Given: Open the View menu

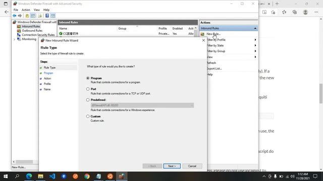Looking at the screenshot, I should click(37, 10).
